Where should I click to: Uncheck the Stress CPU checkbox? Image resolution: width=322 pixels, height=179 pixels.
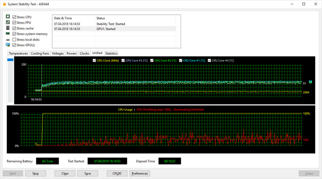pyautogui.click(x=14, y=17)
